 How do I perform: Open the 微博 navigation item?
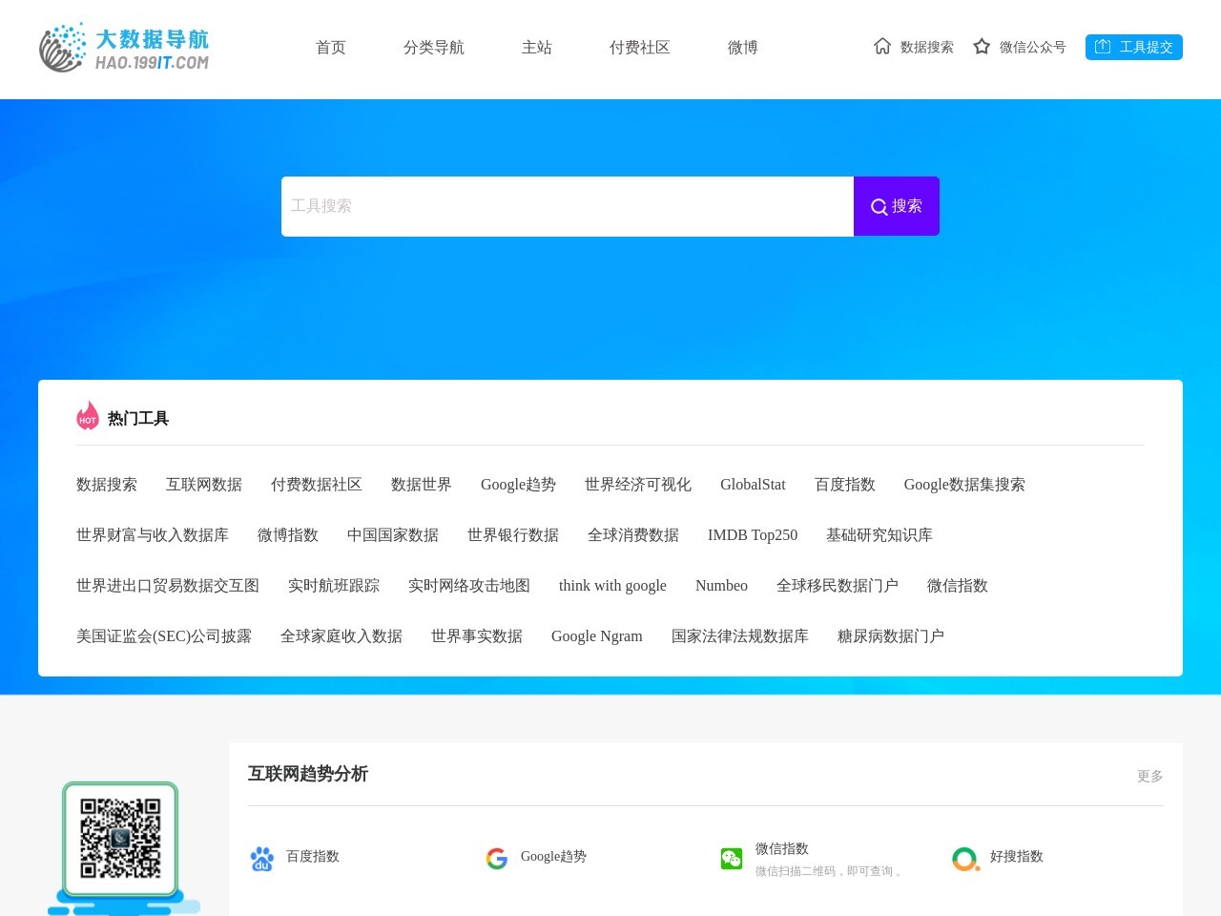tap(743, 48)
